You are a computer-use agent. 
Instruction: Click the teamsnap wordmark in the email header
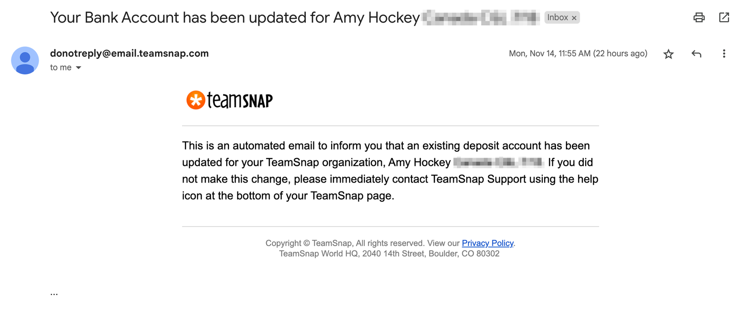(240, 100)
